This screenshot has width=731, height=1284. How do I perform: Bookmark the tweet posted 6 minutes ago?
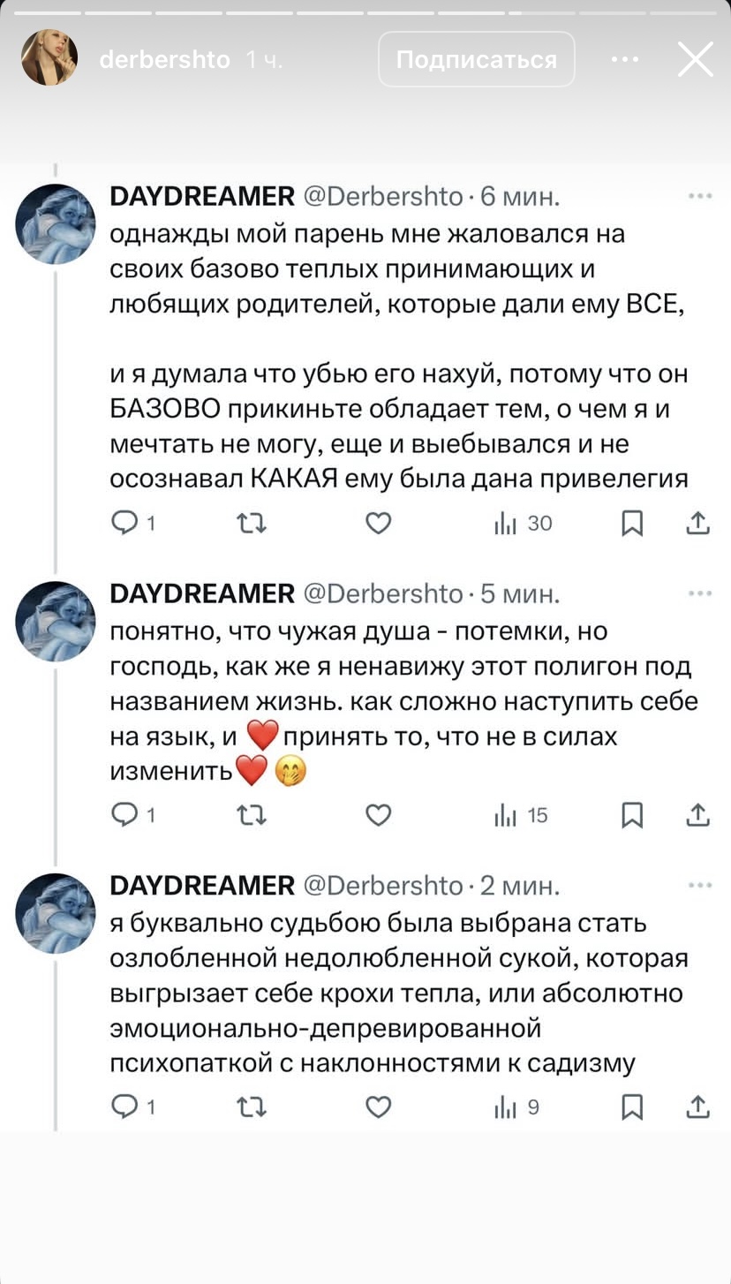[632, 524]
